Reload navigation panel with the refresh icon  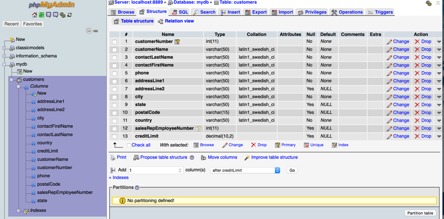pyautogui.click(x=70, y=15)
